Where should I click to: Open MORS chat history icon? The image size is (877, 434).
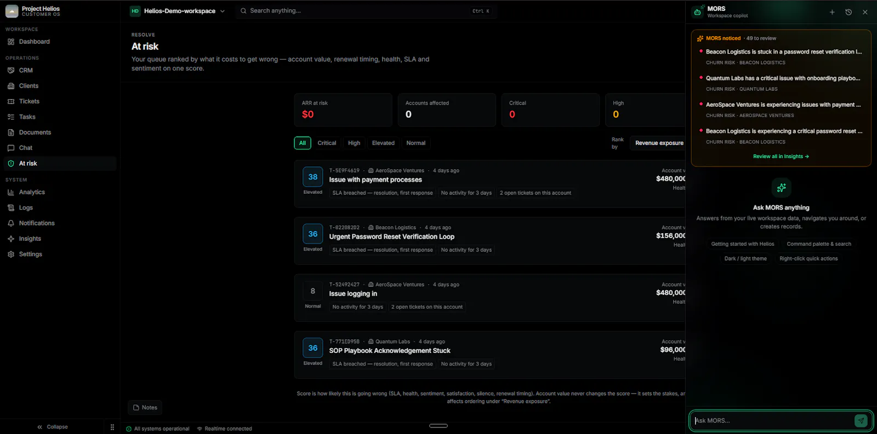(848, 12)
